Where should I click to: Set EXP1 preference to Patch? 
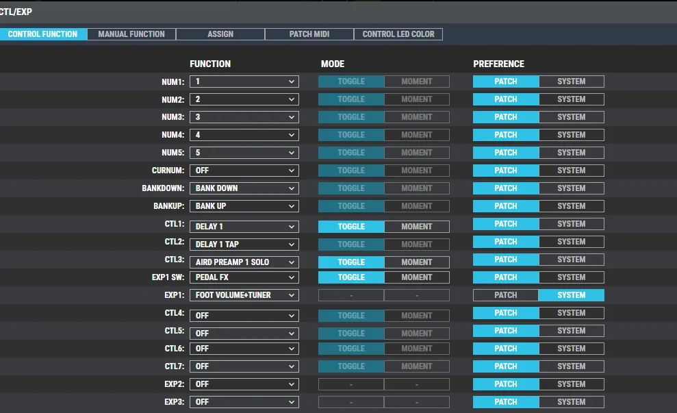[506, 295]
